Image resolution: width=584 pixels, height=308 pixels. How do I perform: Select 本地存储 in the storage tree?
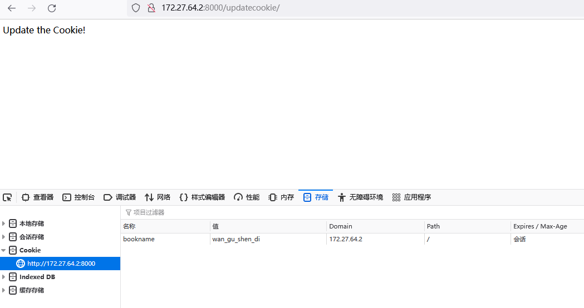[x=32, y=223]
